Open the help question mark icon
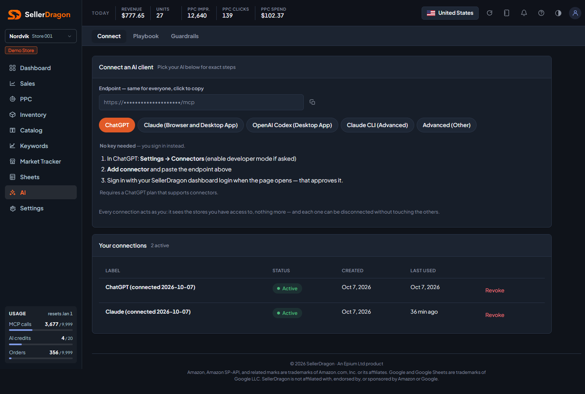Screen dimensions: 585x394 point(541,13)
